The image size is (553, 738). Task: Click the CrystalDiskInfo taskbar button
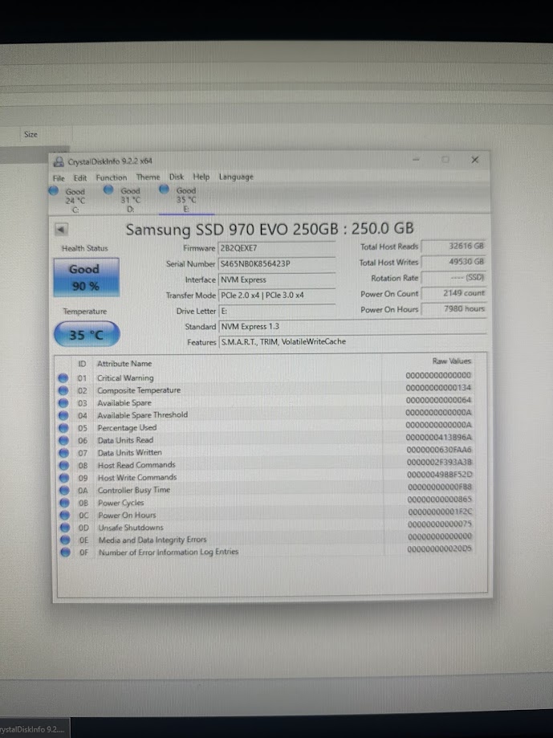tap(33, 729)
